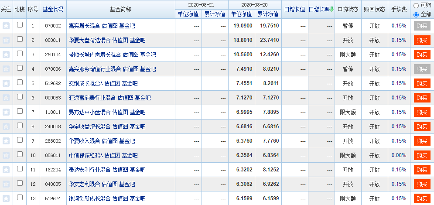Screen dimensions: 434x205
Task: Sort by 2020-08-20 单位净值 column
Action: coord(241,14)
